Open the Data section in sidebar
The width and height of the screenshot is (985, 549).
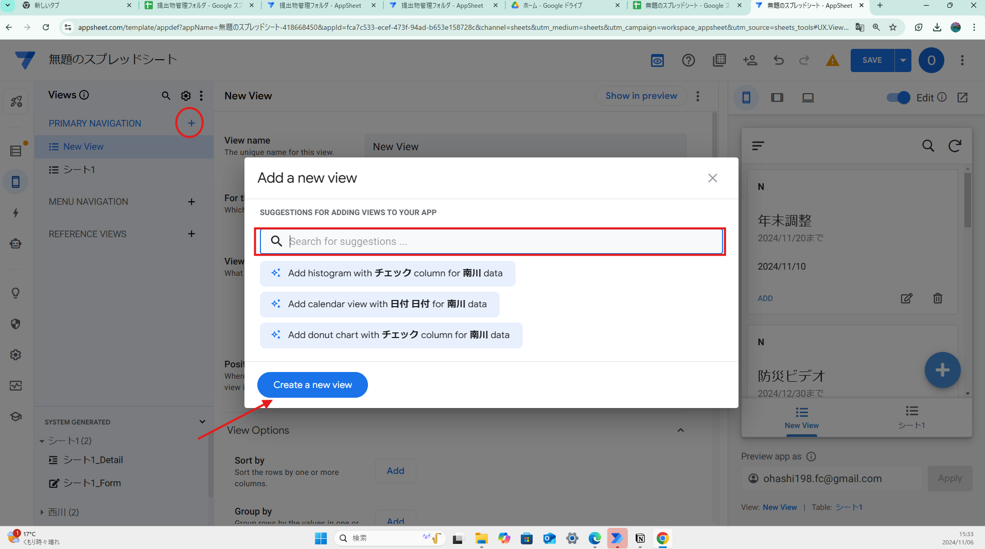(16, 151)
